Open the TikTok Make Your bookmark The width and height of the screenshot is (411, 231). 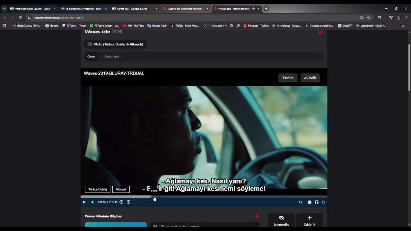click(185, 26)
